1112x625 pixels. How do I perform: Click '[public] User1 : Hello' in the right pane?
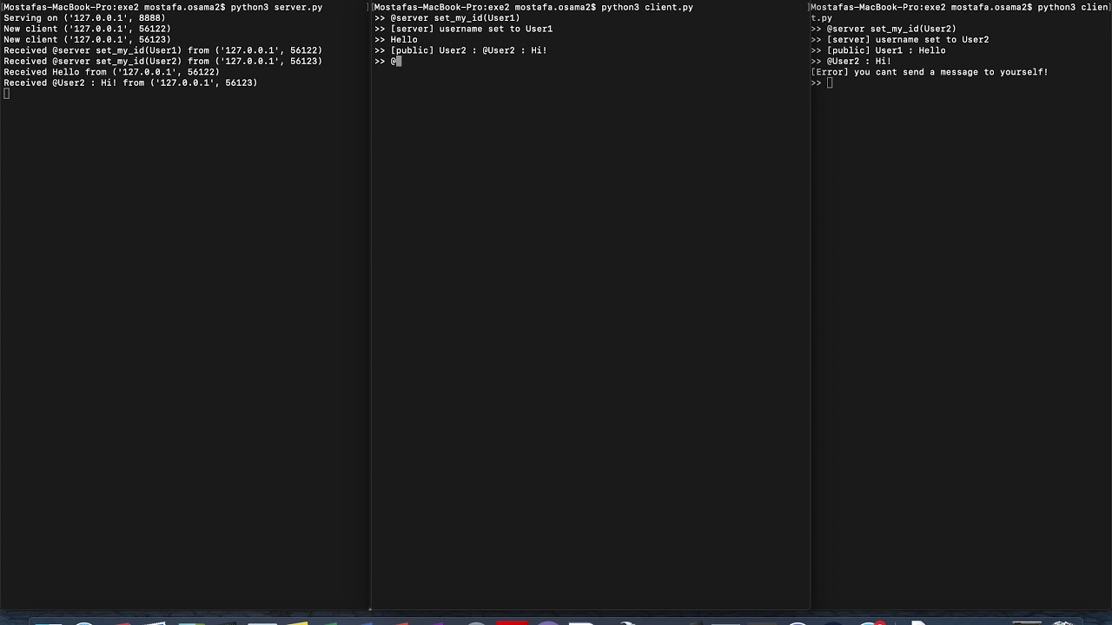878,50
